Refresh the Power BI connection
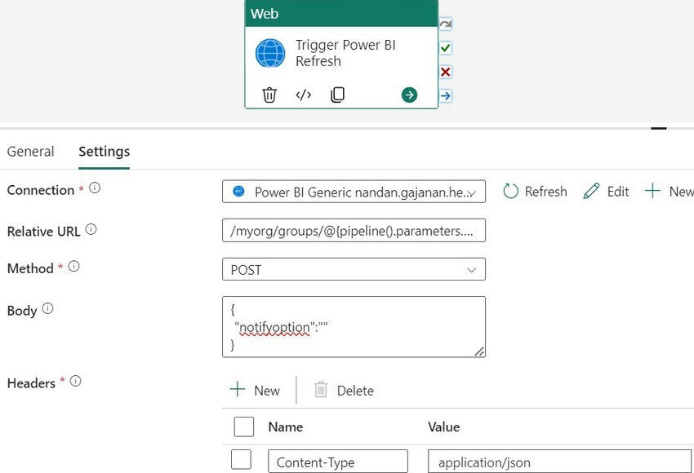 pyautogui.click(x=535, y=191)
